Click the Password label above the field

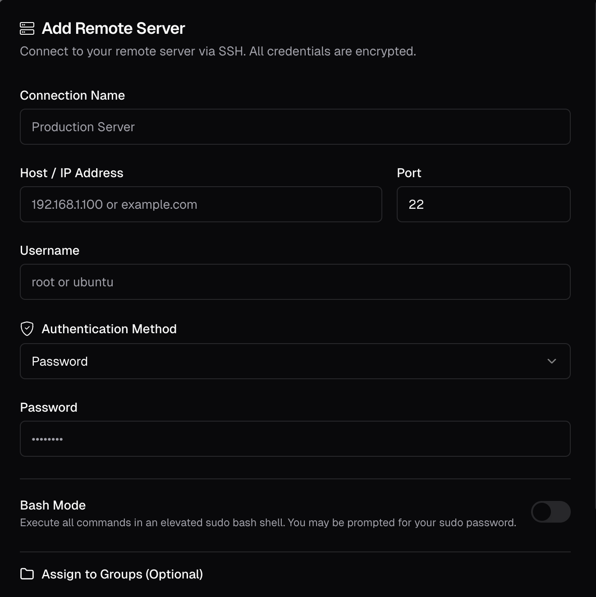[x=49, y=408]
